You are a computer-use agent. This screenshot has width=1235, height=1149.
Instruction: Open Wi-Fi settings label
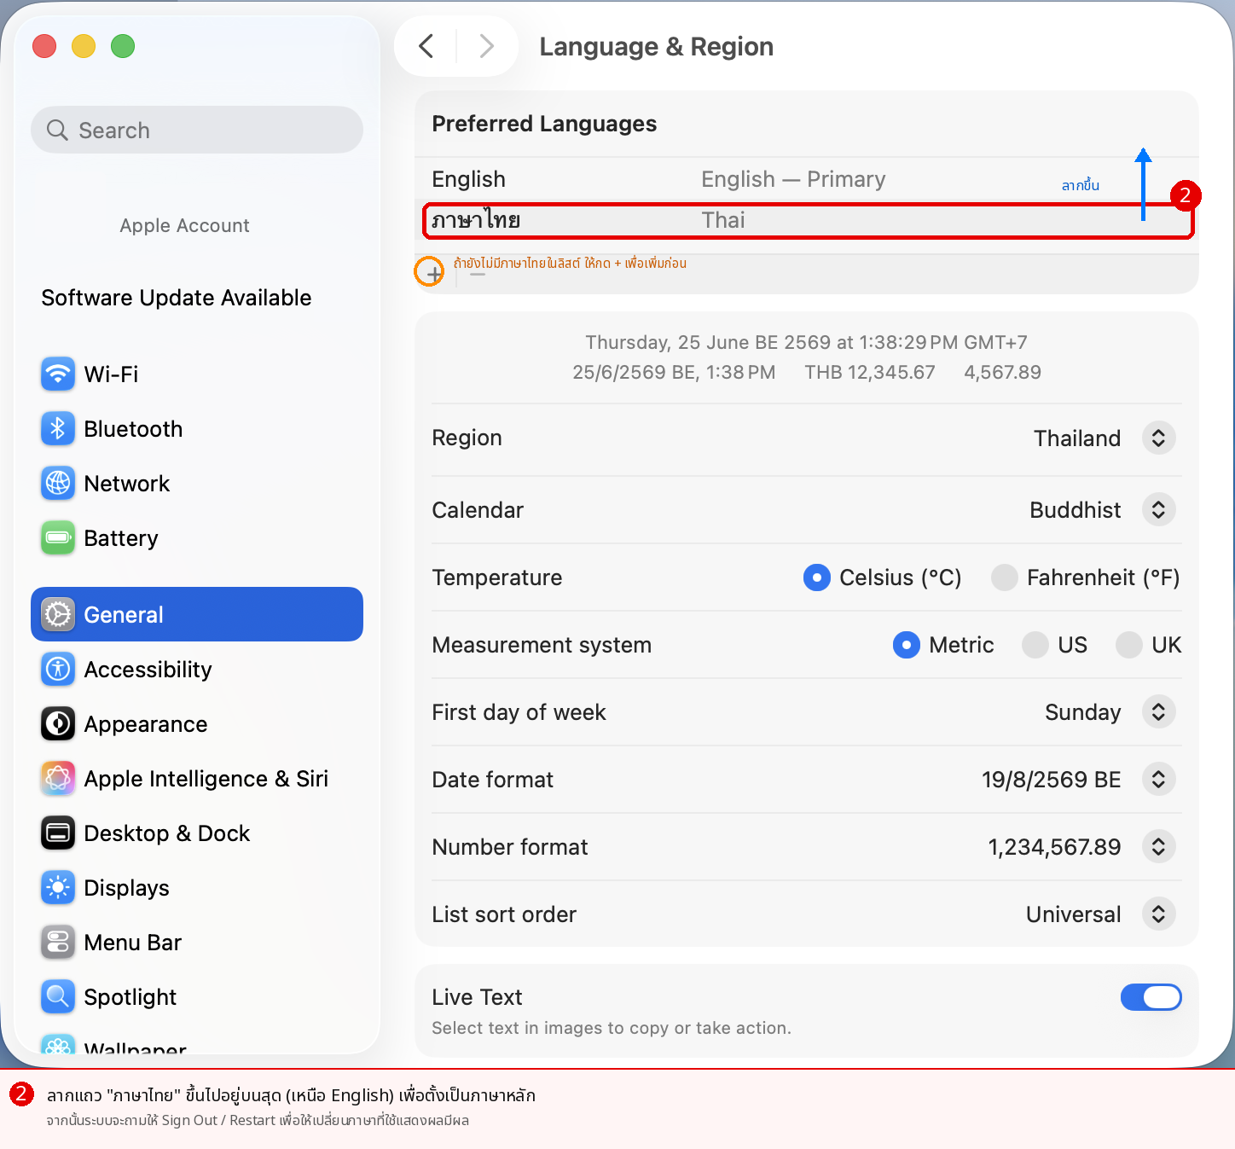111,374
